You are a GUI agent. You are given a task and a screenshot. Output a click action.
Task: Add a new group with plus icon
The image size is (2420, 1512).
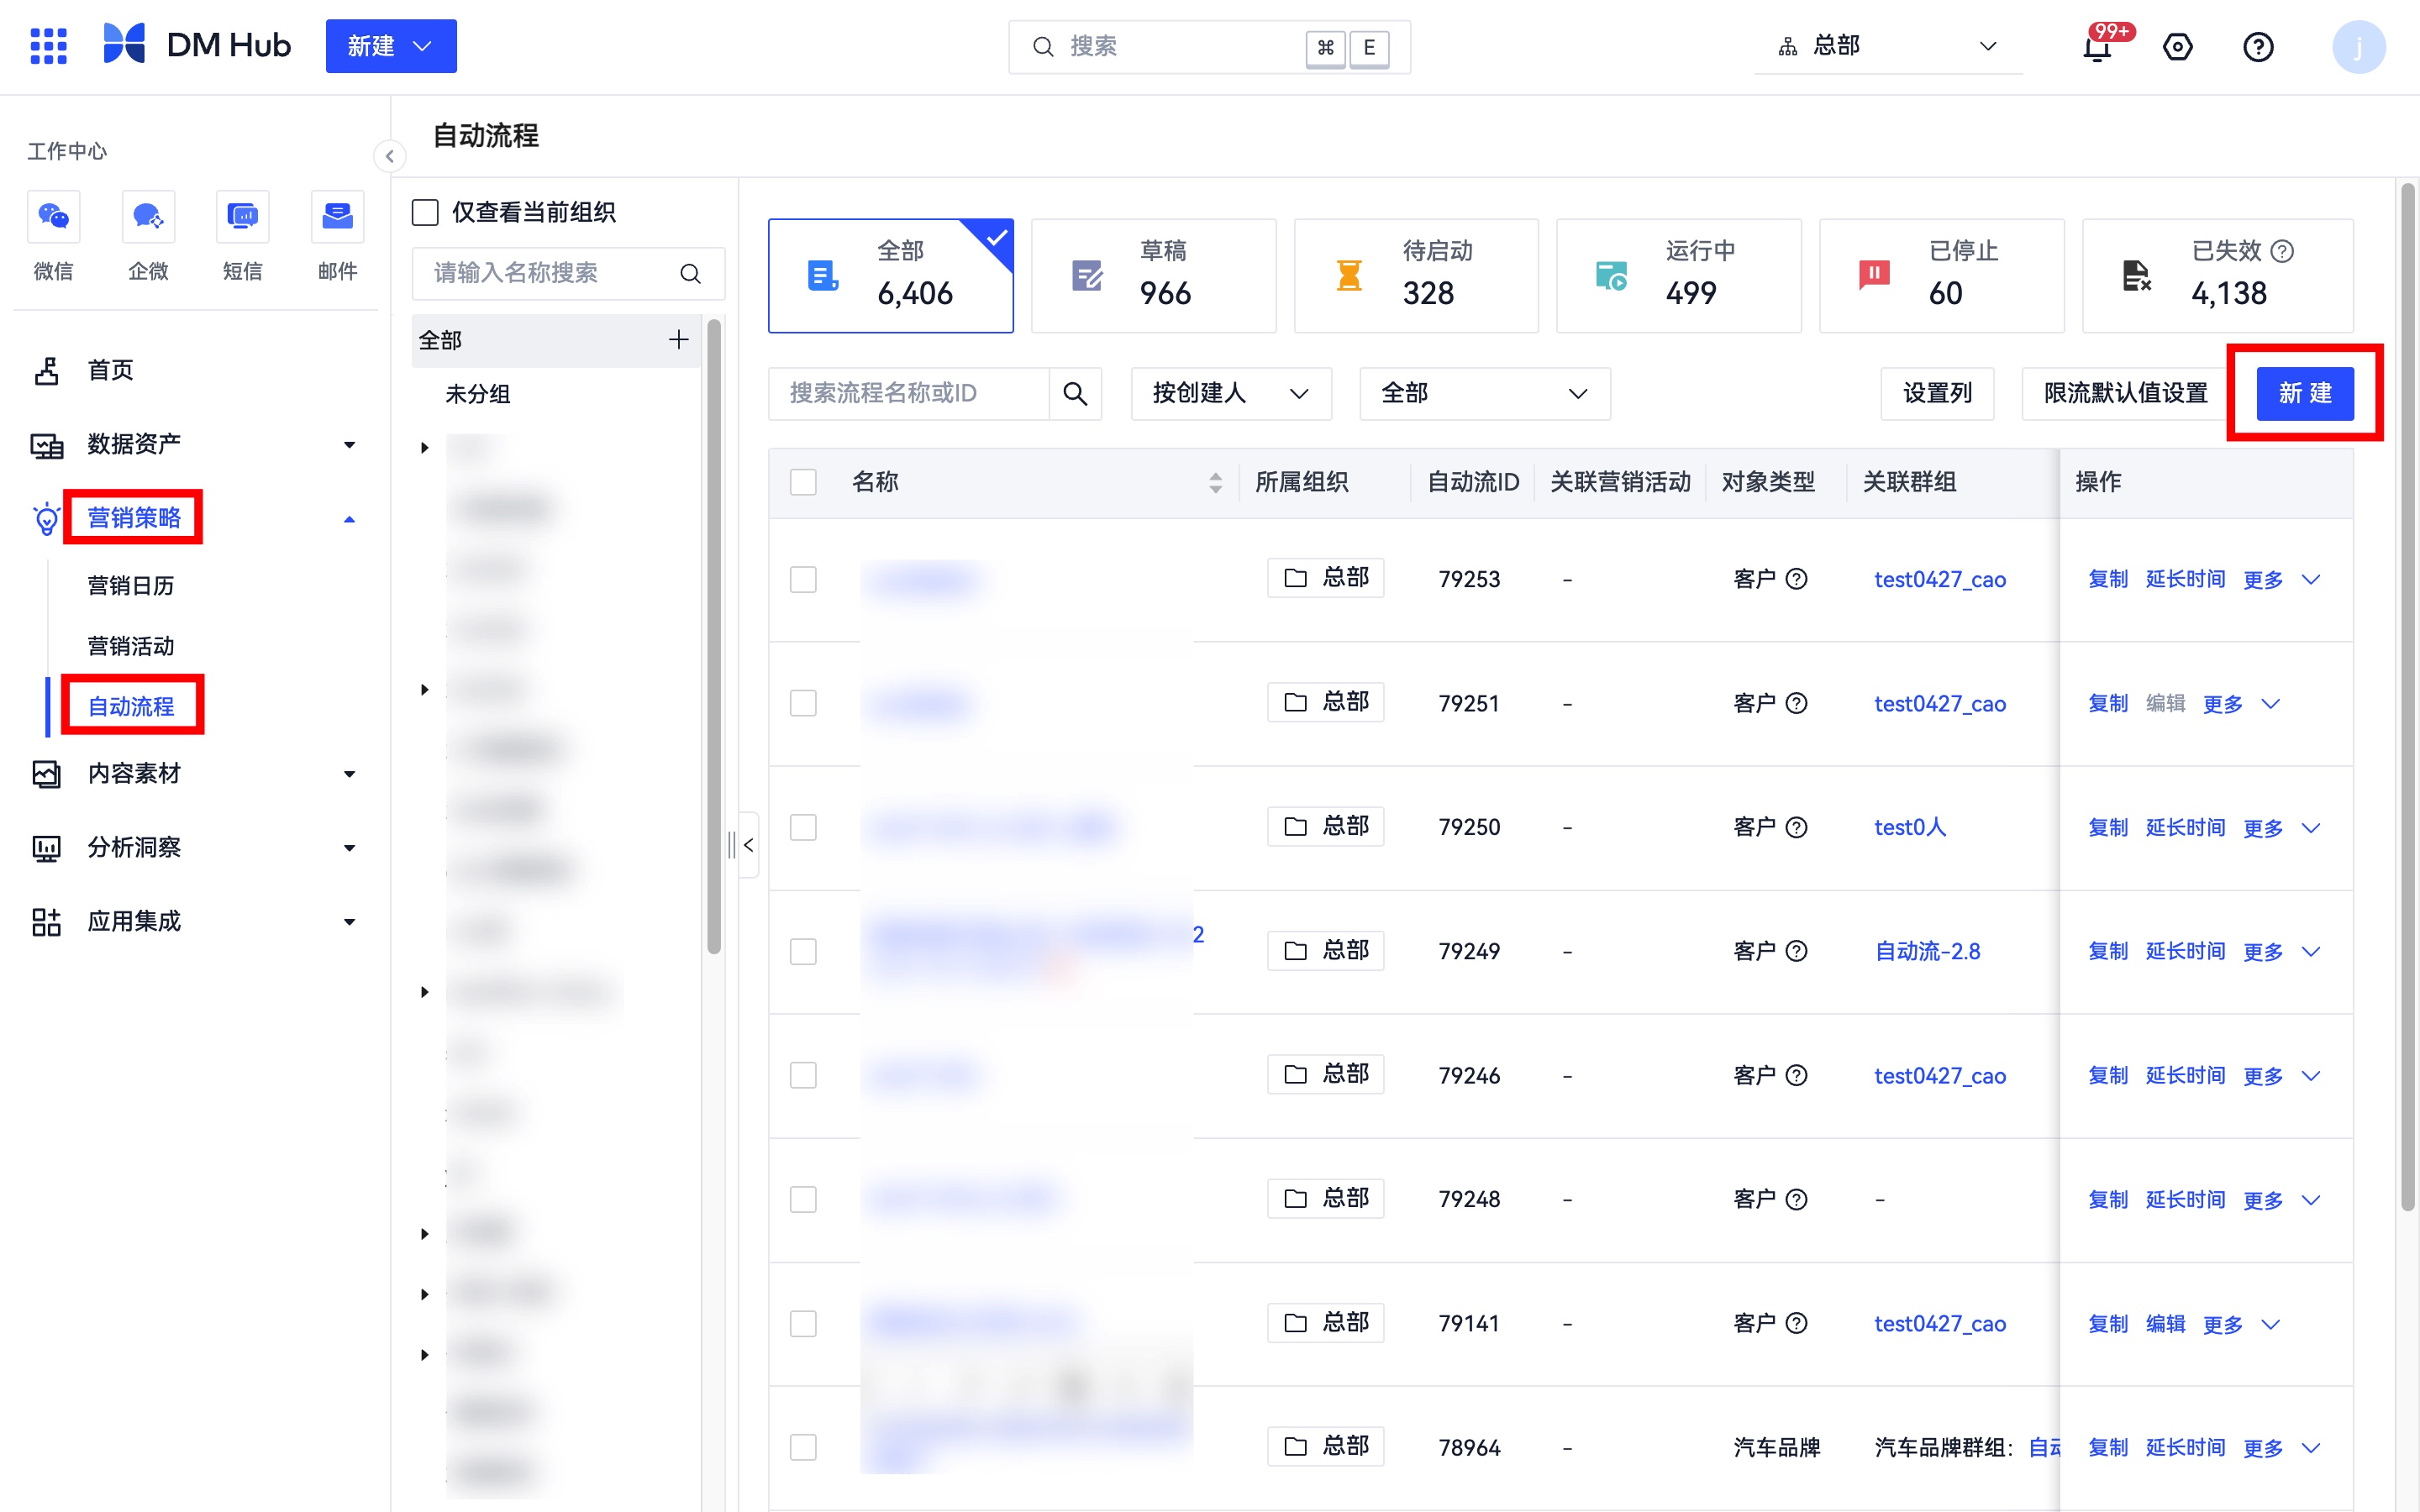[x=678, y=340]
